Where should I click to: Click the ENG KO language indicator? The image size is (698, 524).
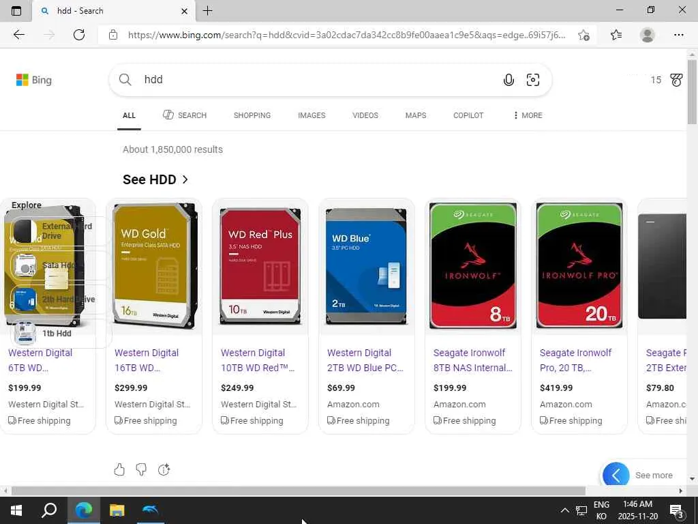(601, 510)
